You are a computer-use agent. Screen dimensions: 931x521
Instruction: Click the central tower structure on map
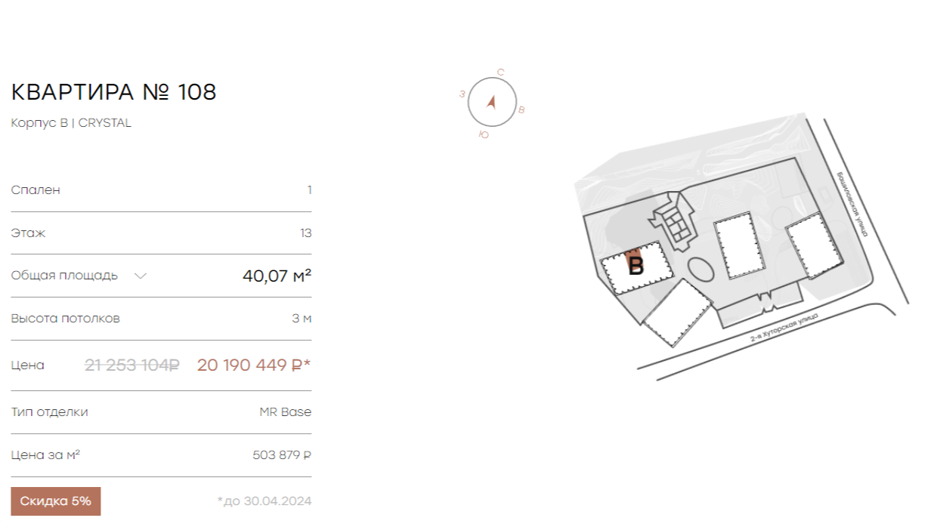click(673, 219)
